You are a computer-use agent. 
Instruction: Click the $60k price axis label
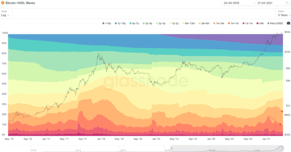(x=287, y=32)
